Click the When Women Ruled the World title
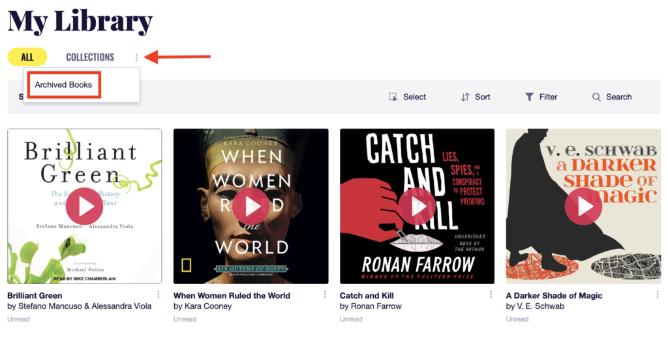 [232, 295]
